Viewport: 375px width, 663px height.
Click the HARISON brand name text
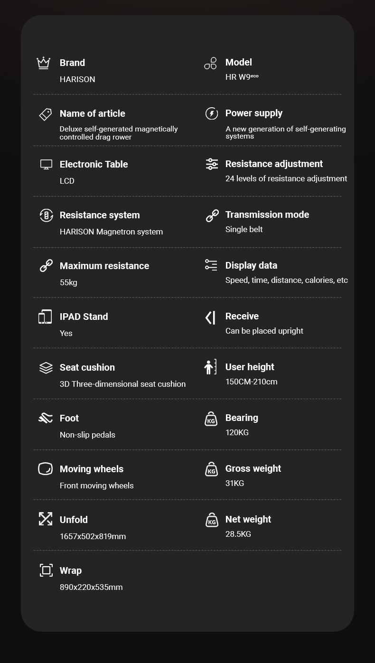pos(77,79)
